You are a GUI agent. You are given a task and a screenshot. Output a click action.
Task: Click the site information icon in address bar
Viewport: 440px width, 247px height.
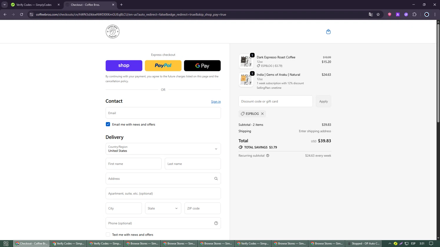31,14
